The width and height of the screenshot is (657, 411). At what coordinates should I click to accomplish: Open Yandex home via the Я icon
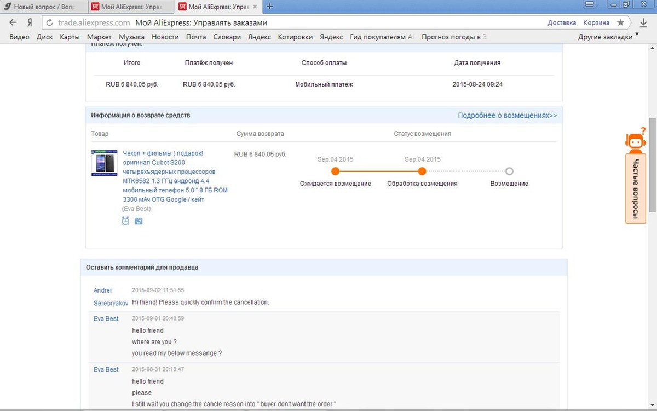(30, 22)
